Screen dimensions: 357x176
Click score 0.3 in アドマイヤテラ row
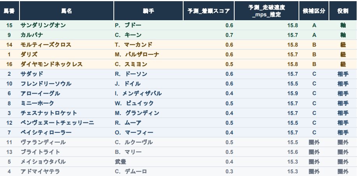(x=229, y=171)
